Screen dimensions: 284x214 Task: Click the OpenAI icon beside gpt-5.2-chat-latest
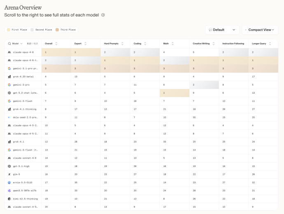click(x=9, y=93)
